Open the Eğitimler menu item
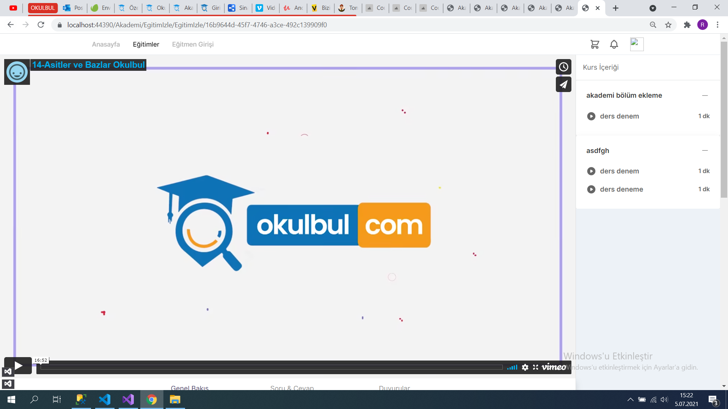This screenshot has width=728, height=409. tap(146, 44)
